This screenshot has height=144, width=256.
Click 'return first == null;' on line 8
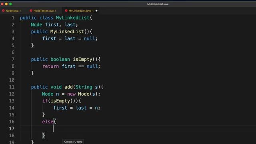click(x=71, y=66)
